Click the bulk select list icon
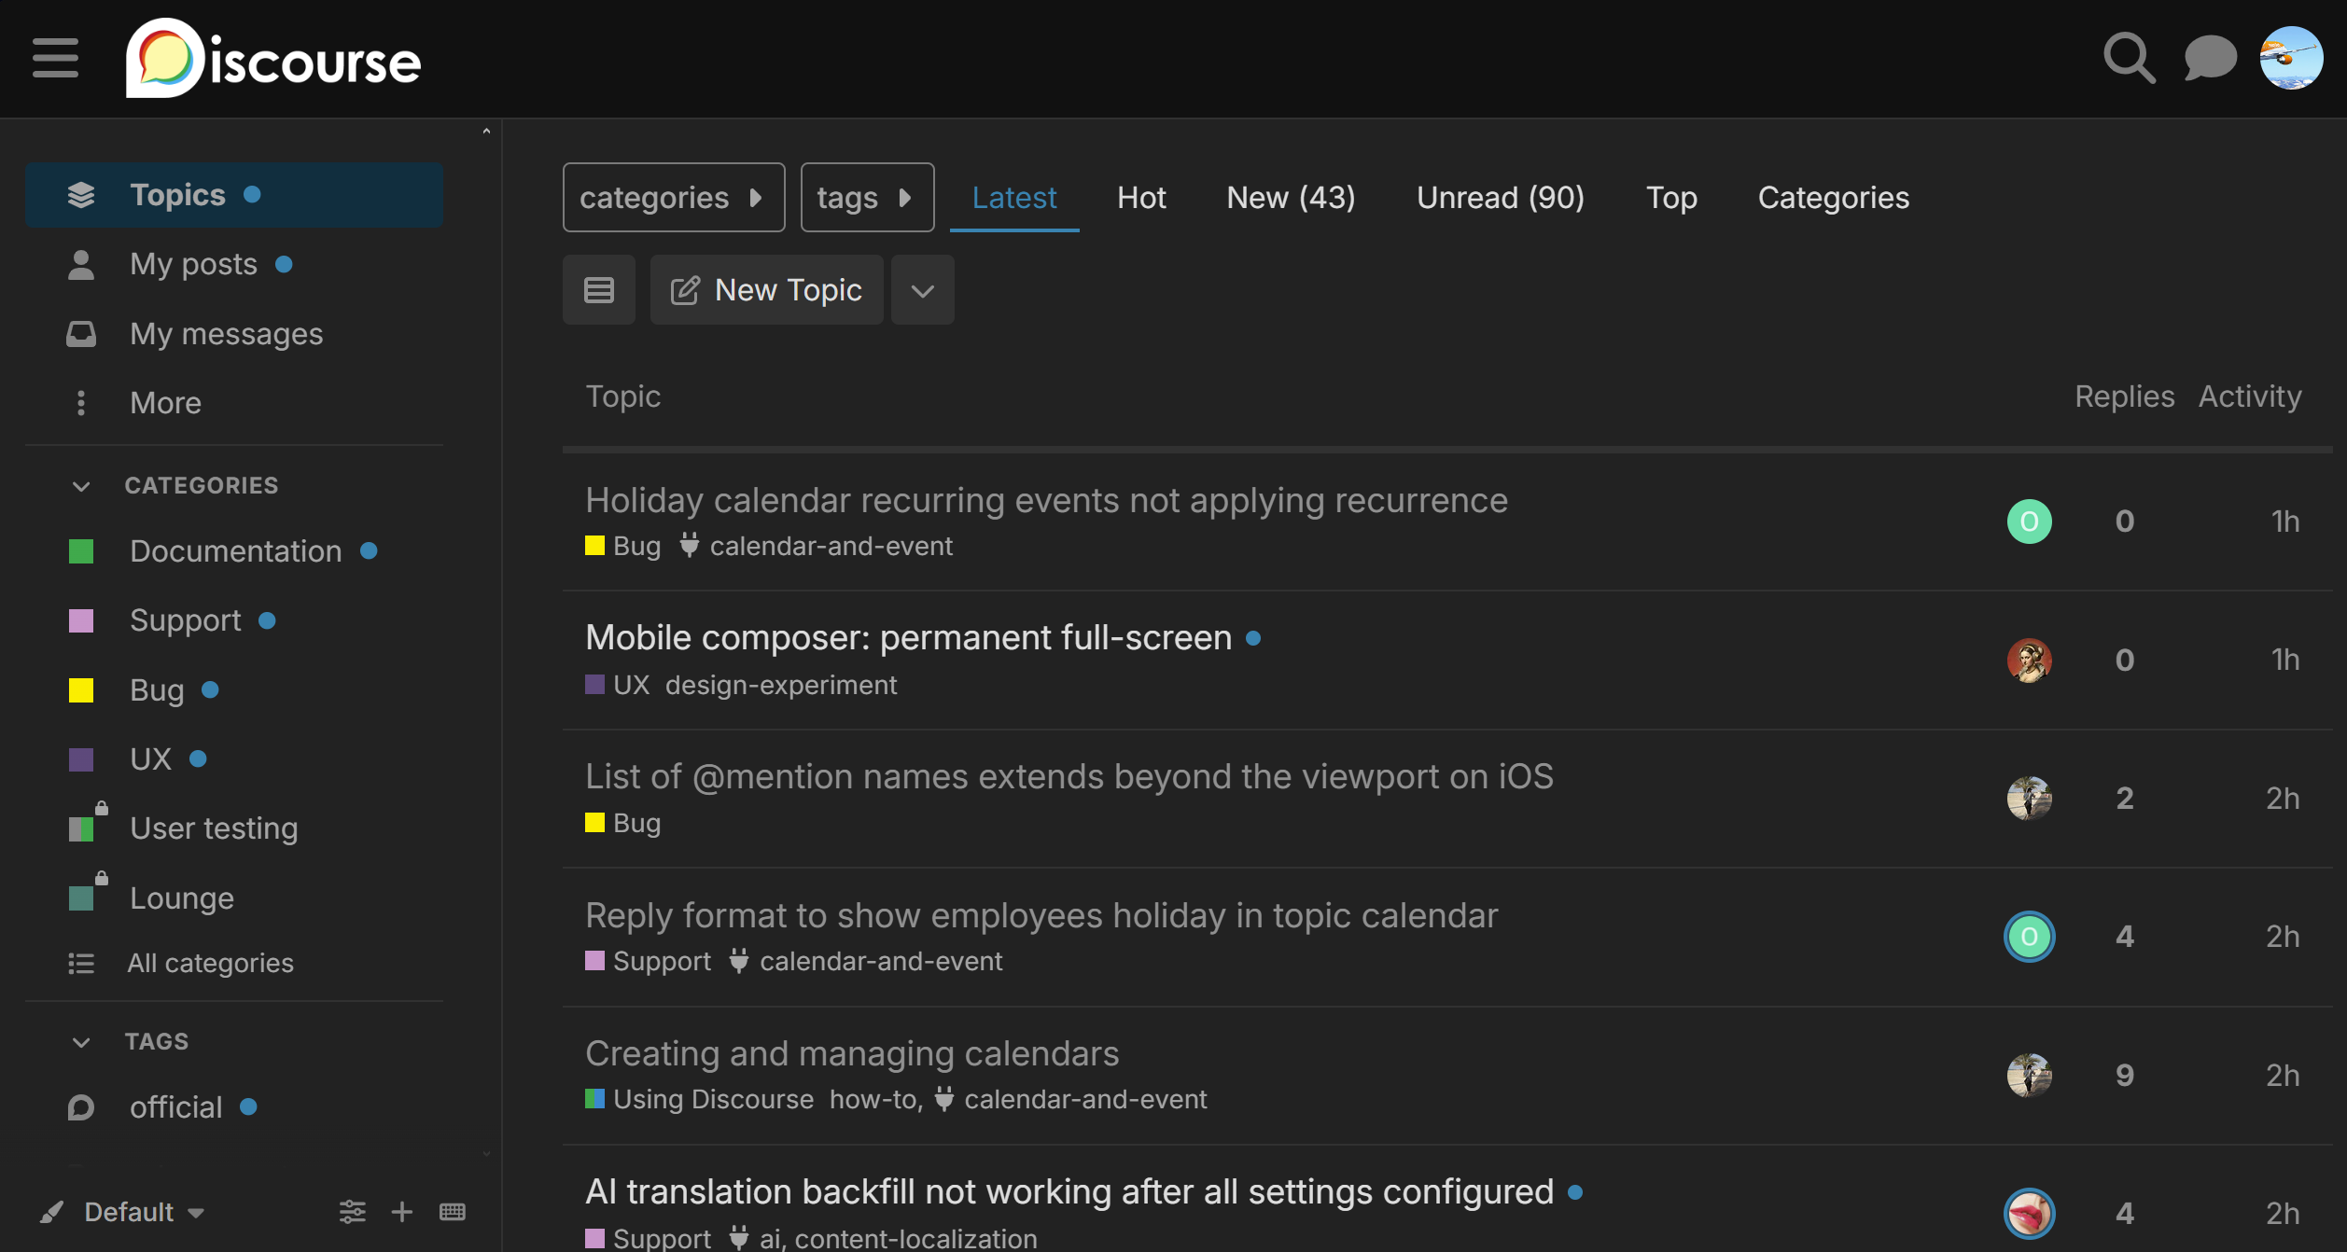This screenshot has height=1252, width=2347. point(598,290)
